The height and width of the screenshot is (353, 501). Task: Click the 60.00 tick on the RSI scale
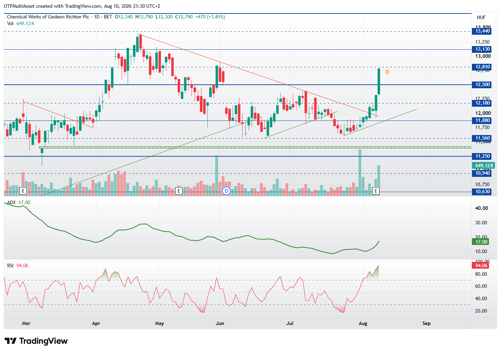[x=481, y=286]
